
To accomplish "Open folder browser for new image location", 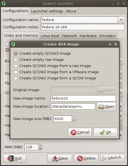I will click(x=106, y=106).
